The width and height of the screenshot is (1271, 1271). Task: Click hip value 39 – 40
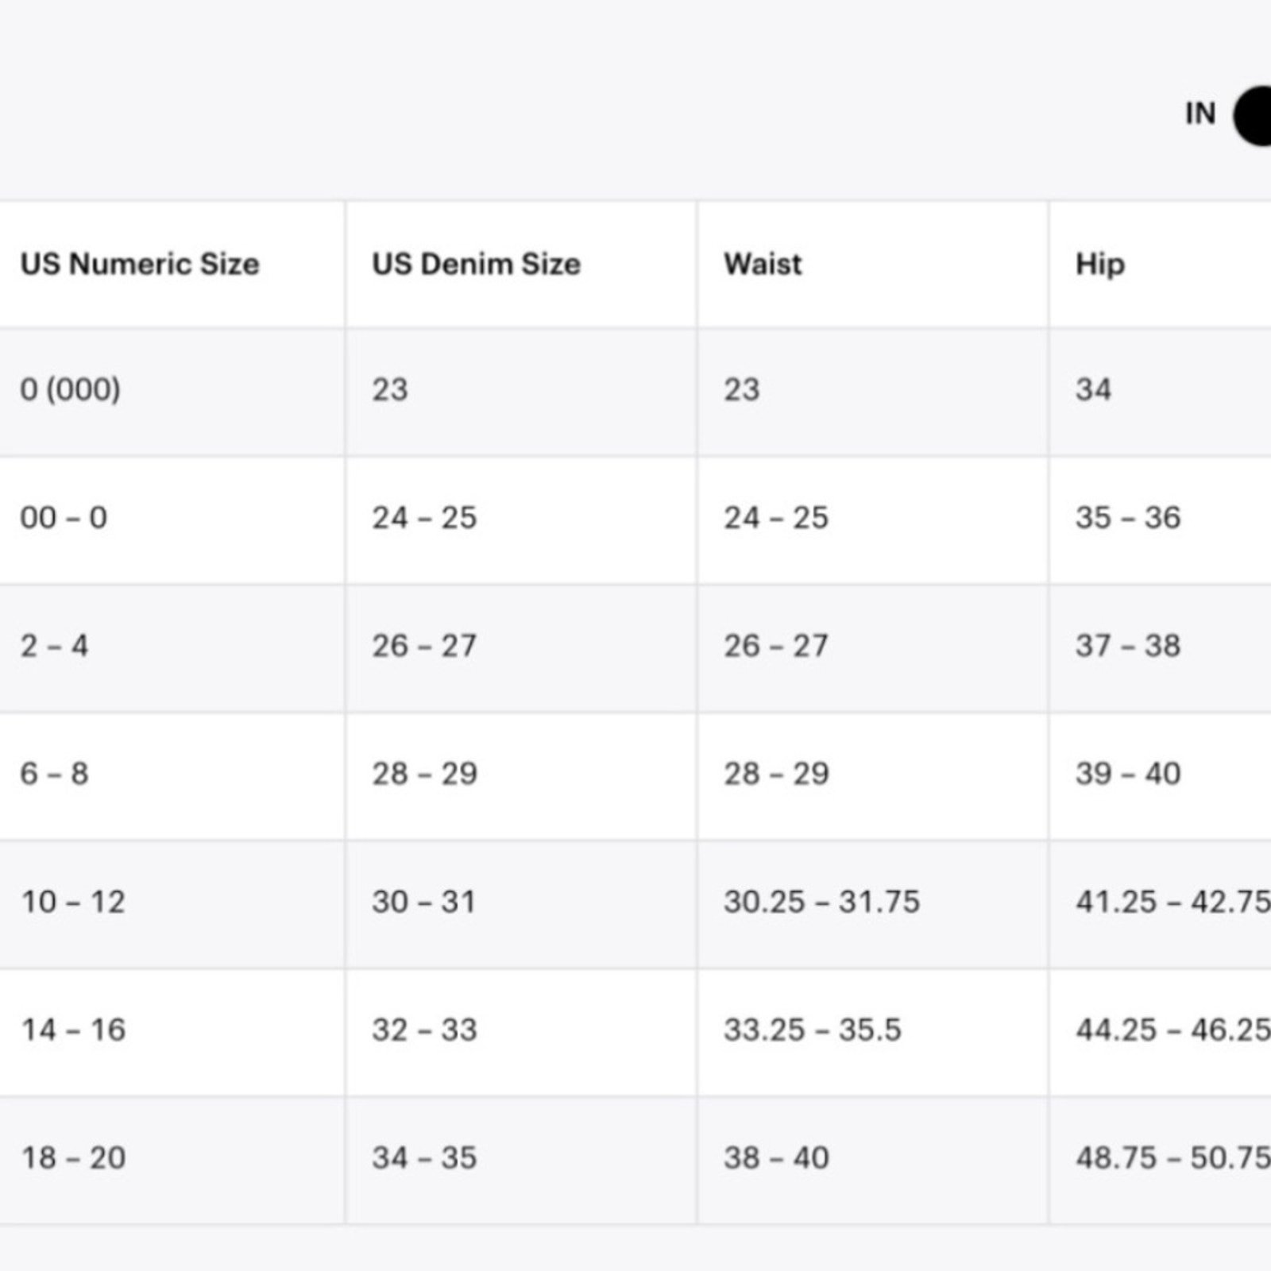(1128, 774)
